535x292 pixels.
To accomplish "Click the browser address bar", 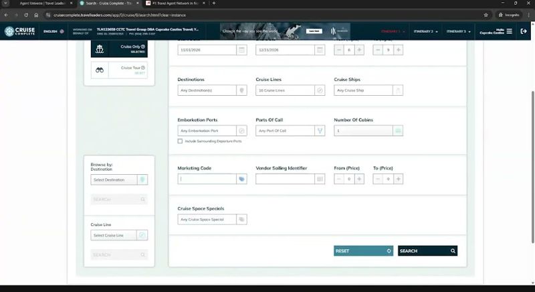I will point(266,15).
